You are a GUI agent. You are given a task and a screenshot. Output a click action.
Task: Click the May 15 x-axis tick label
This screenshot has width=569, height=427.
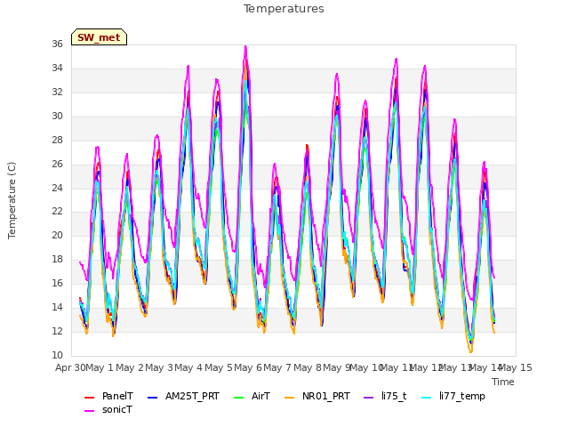click(x=516, y=367)
